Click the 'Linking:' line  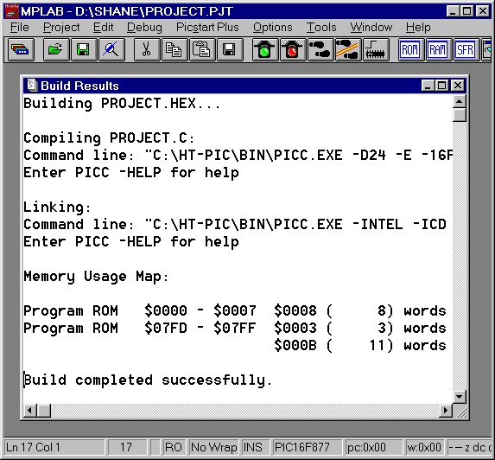(x=57, y=208)
